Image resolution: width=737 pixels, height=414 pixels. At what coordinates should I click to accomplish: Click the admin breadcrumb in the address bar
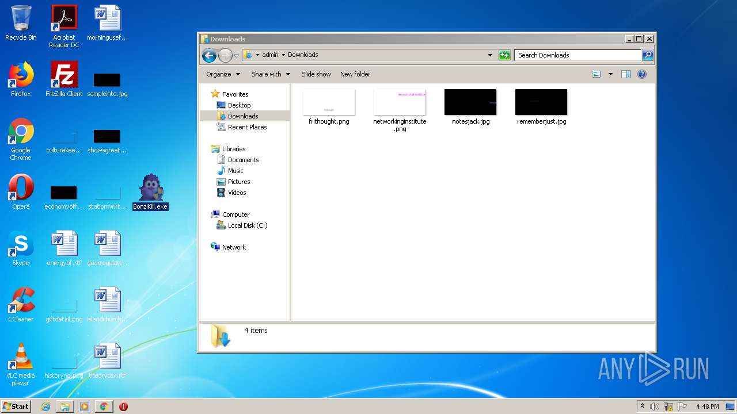pyautogui.click(x=270, y=55)
